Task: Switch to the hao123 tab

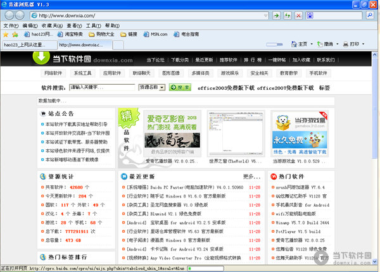Action: click(x=30, y=45)
